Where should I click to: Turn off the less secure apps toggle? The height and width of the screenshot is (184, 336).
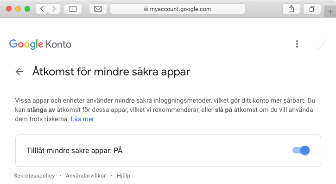pos(301,150)
